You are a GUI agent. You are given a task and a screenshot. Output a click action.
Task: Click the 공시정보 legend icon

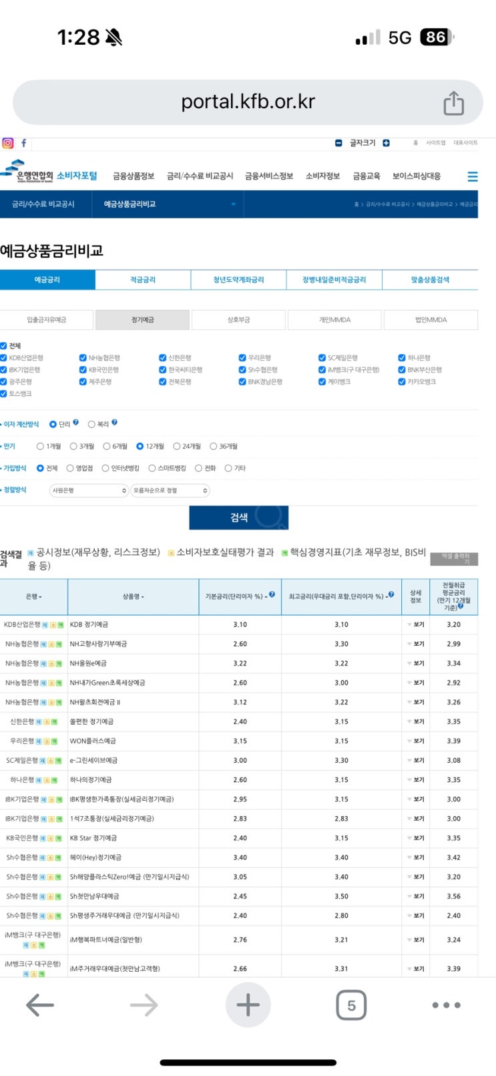point(31,553)
